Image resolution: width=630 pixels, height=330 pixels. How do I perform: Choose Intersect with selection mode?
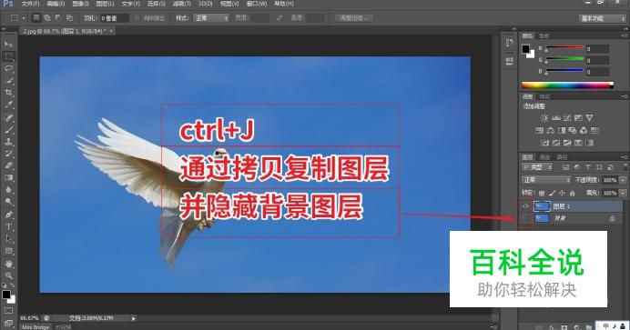click(69, 17)
